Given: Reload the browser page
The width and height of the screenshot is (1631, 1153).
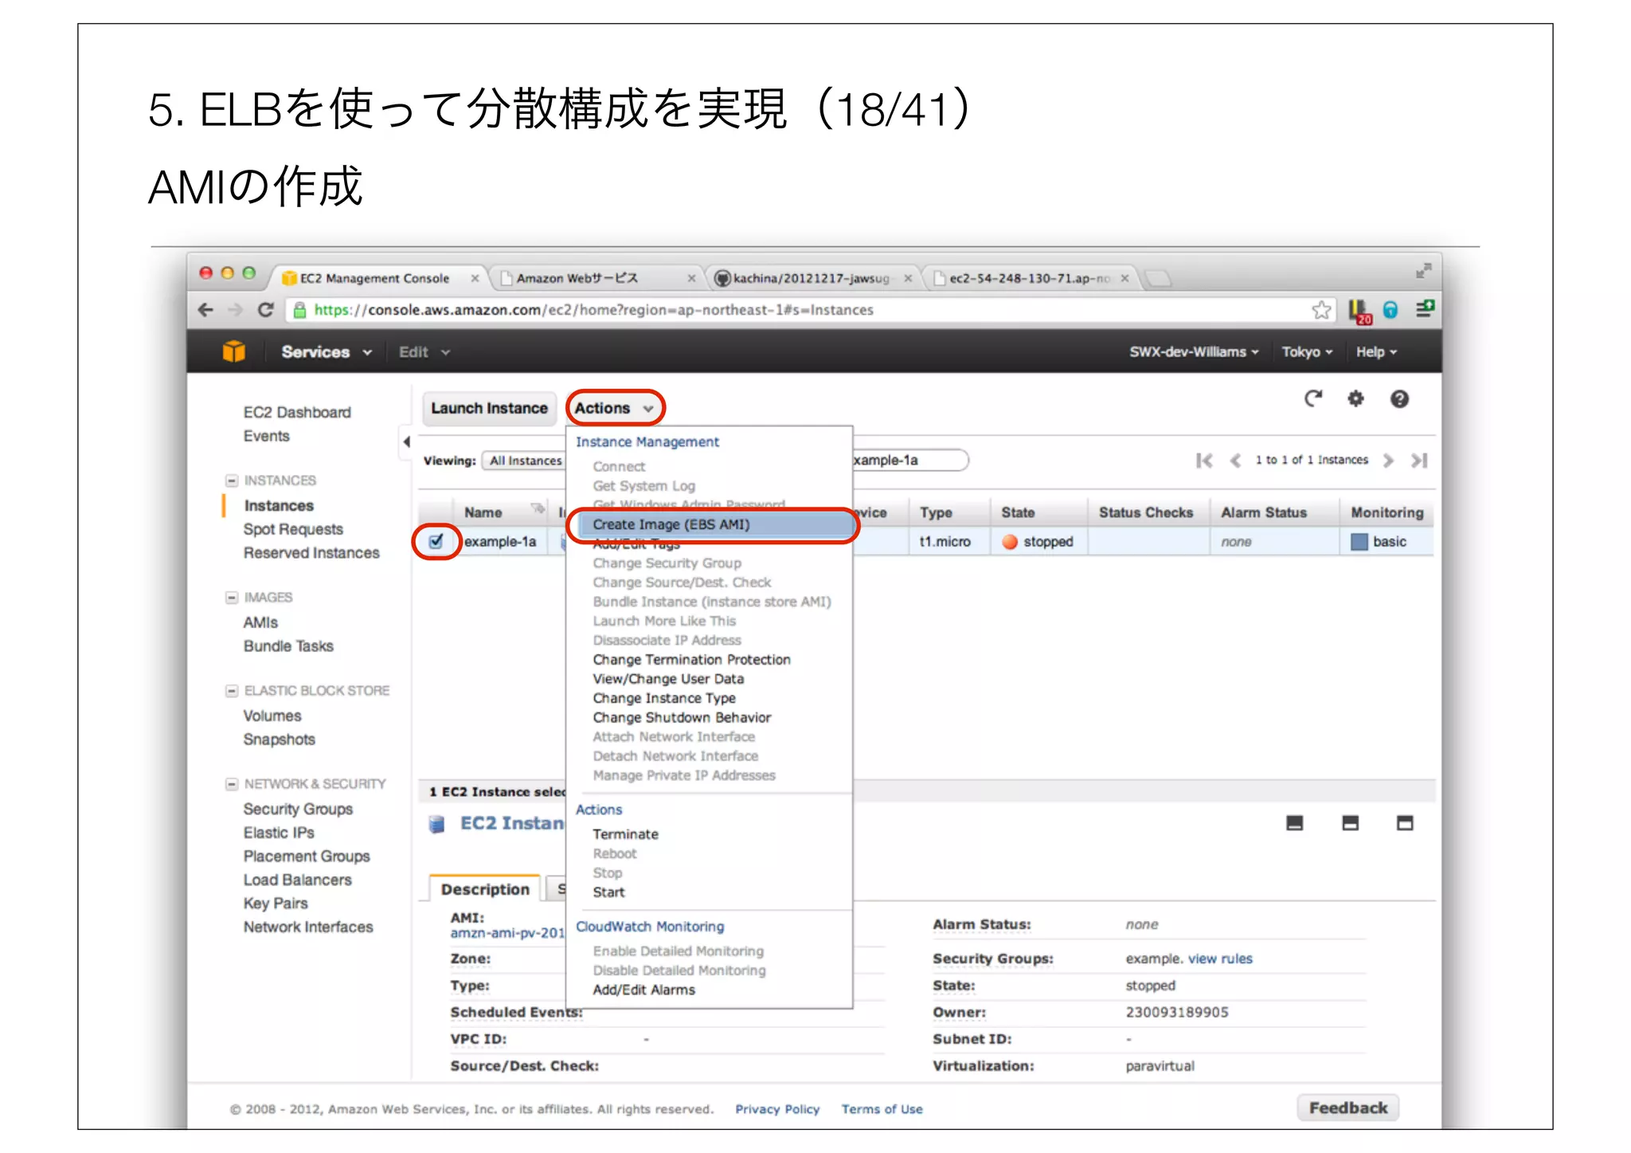Looking at the screenshot, I should tap(265, 310).
